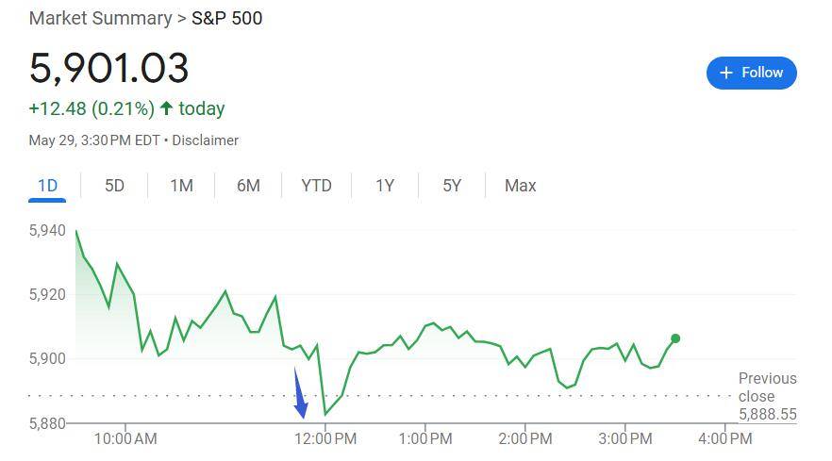Select the Max time range tab
The height and width of the screenshot is (461, 832).
coord(520,186)
